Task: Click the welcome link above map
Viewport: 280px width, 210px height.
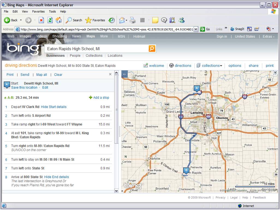Action: (154, 66)
